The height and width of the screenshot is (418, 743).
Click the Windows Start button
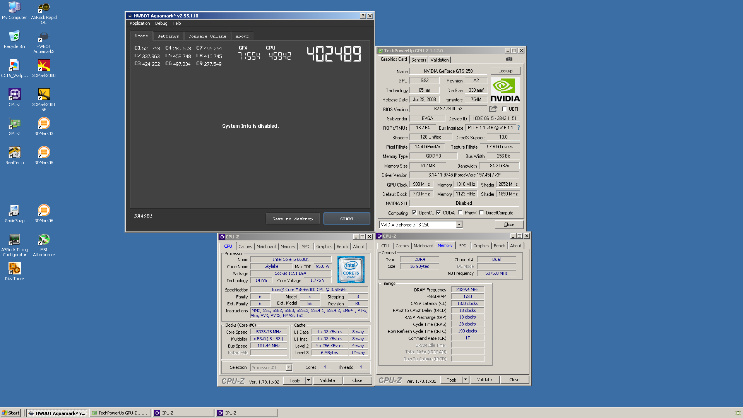[11, 413]
